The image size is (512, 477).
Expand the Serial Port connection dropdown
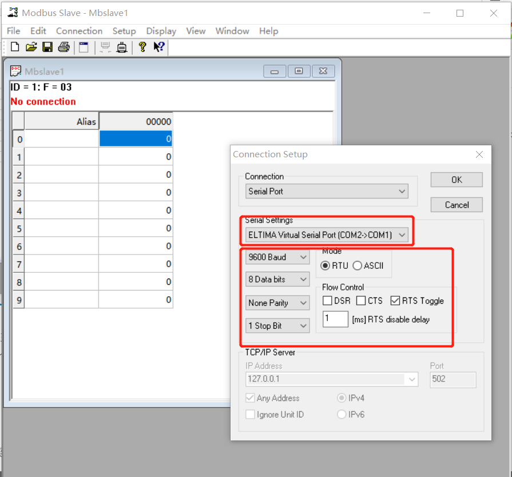(327, 192)
